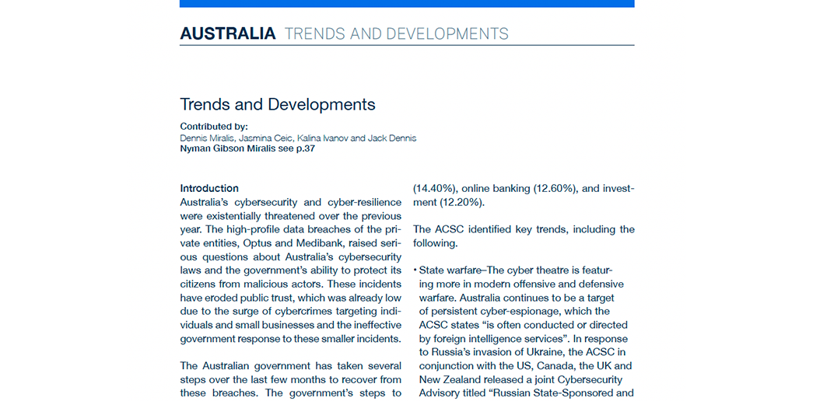
Task: Click the 'Contributed by:' label
Action: [x=214, y=127]
